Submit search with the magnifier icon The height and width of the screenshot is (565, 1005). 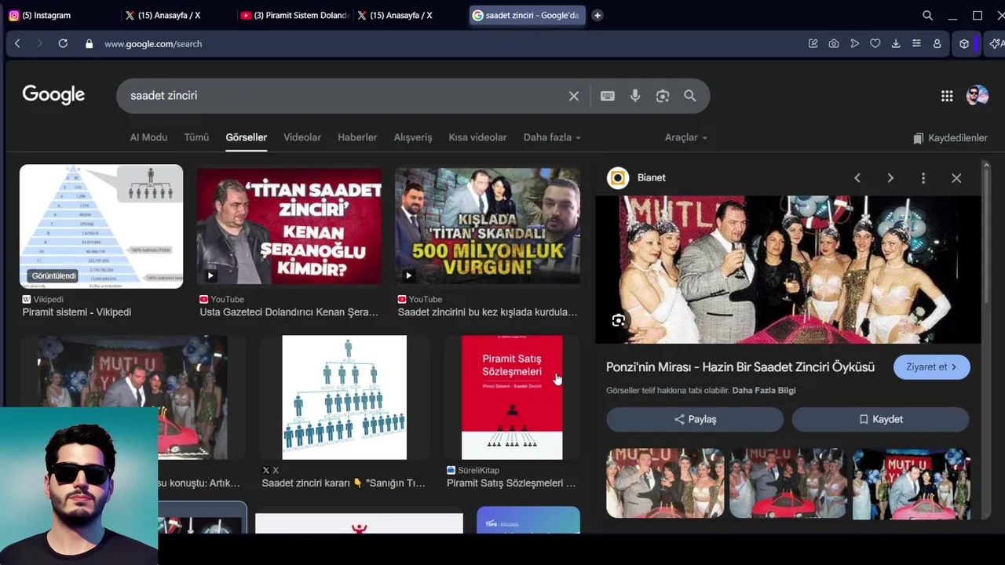tap(690, 96)
